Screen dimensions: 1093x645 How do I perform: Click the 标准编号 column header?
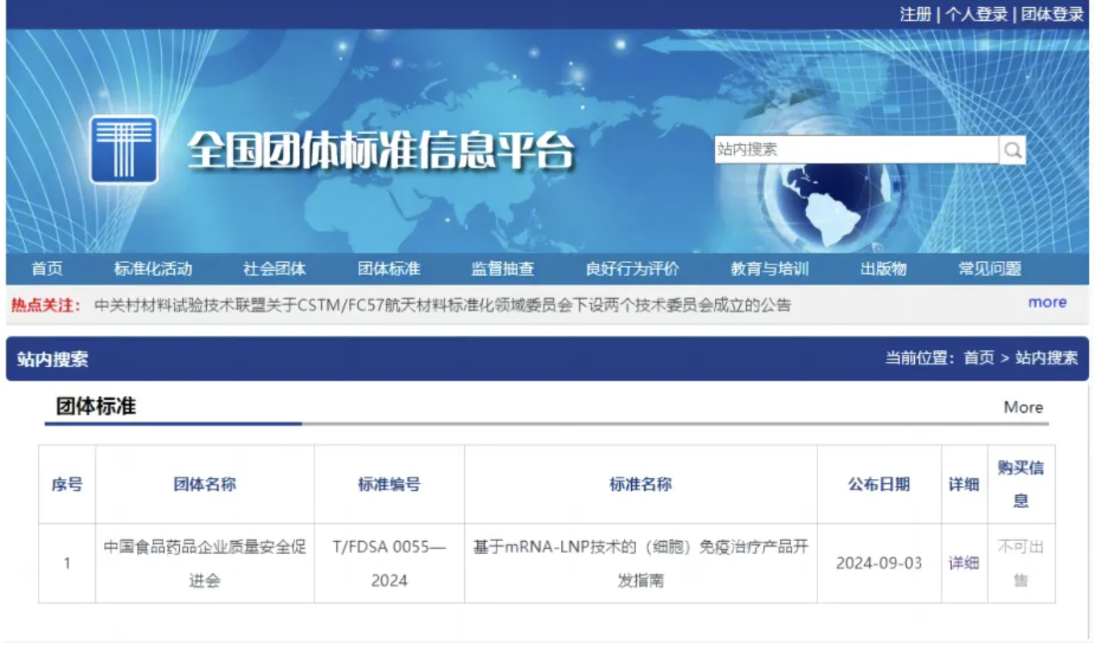(389, 485)
